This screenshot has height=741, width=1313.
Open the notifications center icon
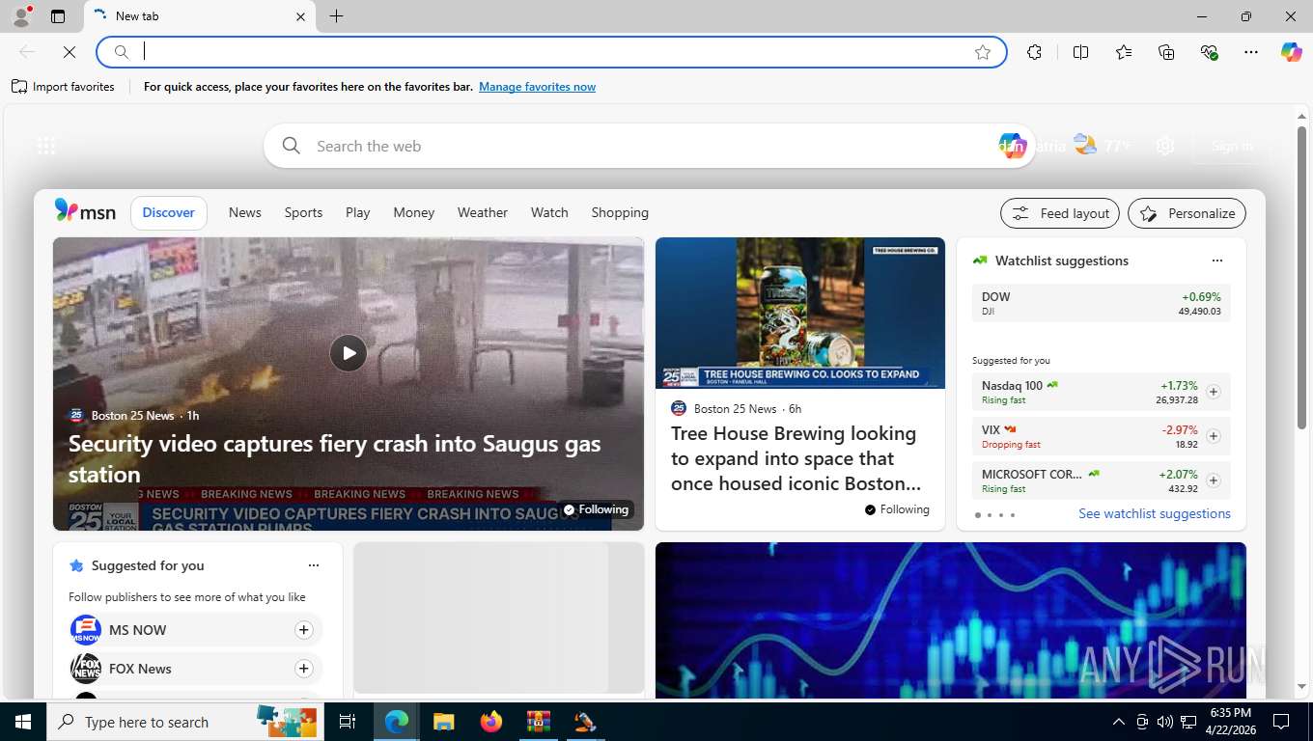pyautogui.click(x=1281, y=722)
